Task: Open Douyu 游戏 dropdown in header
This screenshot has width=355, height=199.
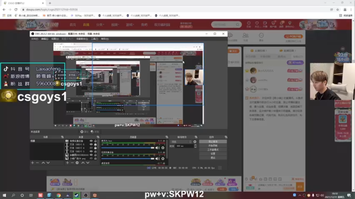Action: pyautogui.click(x=130, y=25)
